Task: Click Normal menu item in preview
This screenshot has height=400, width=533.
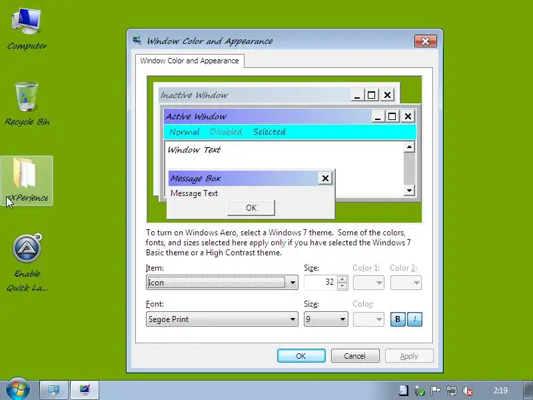Action: [x=185, y=132]
